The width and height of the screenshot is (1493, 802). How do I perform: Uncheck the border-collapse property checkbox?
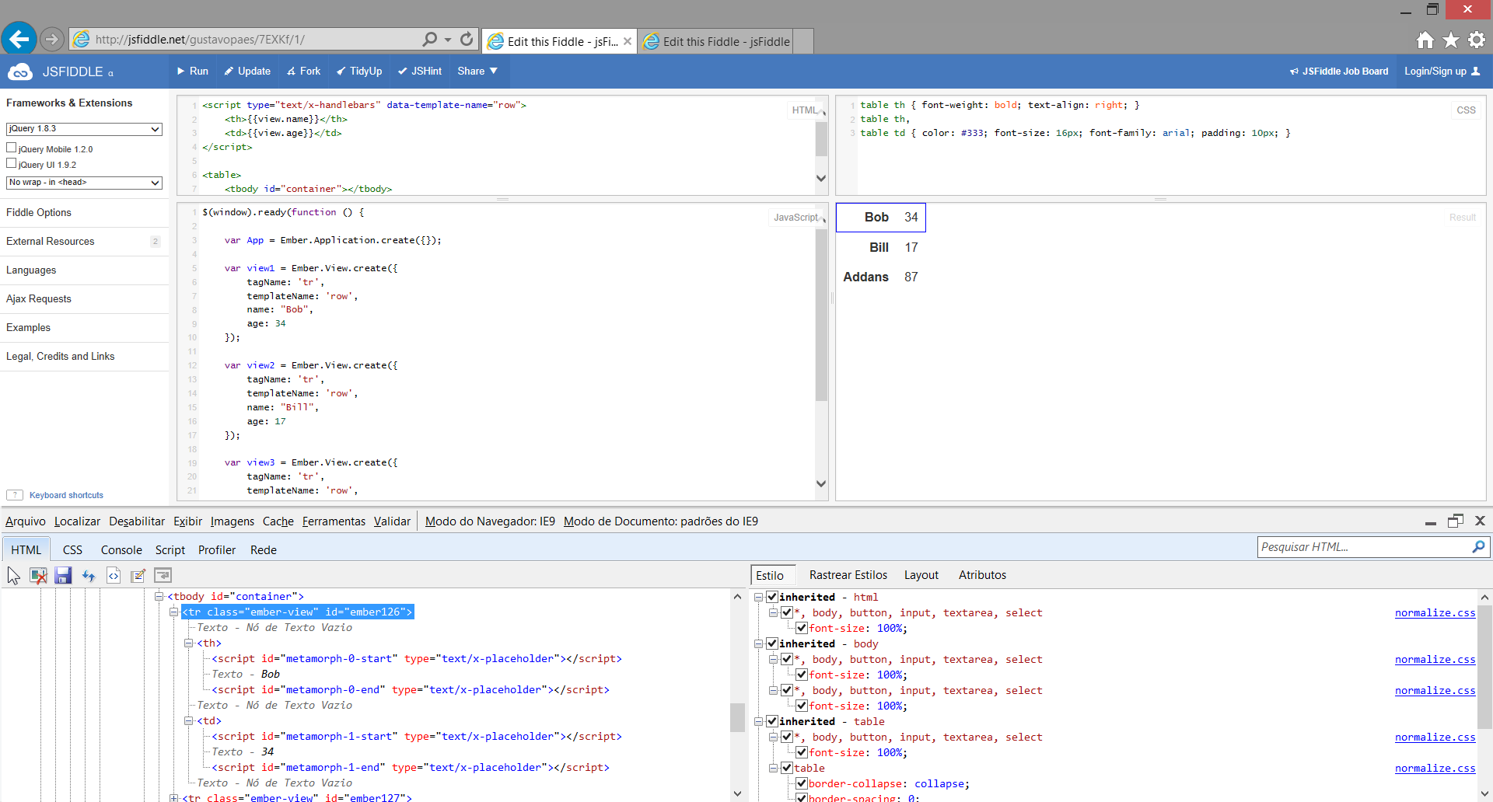[801, 783]
